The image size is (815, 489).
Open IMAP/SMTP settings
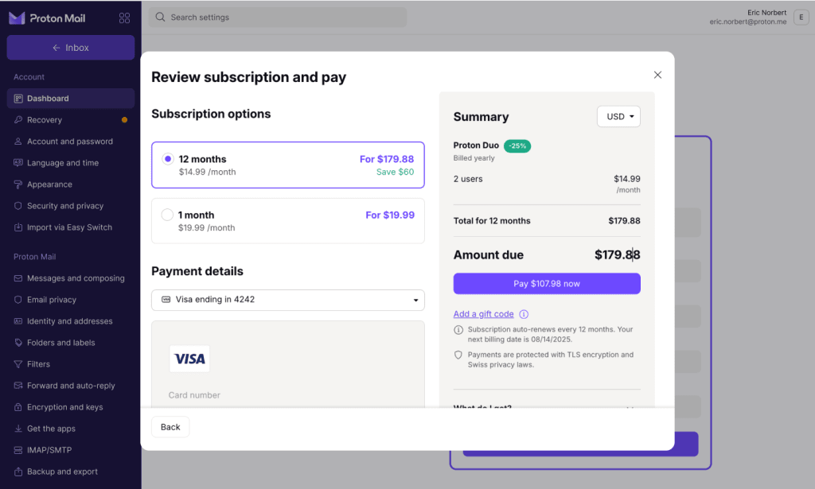71,450
